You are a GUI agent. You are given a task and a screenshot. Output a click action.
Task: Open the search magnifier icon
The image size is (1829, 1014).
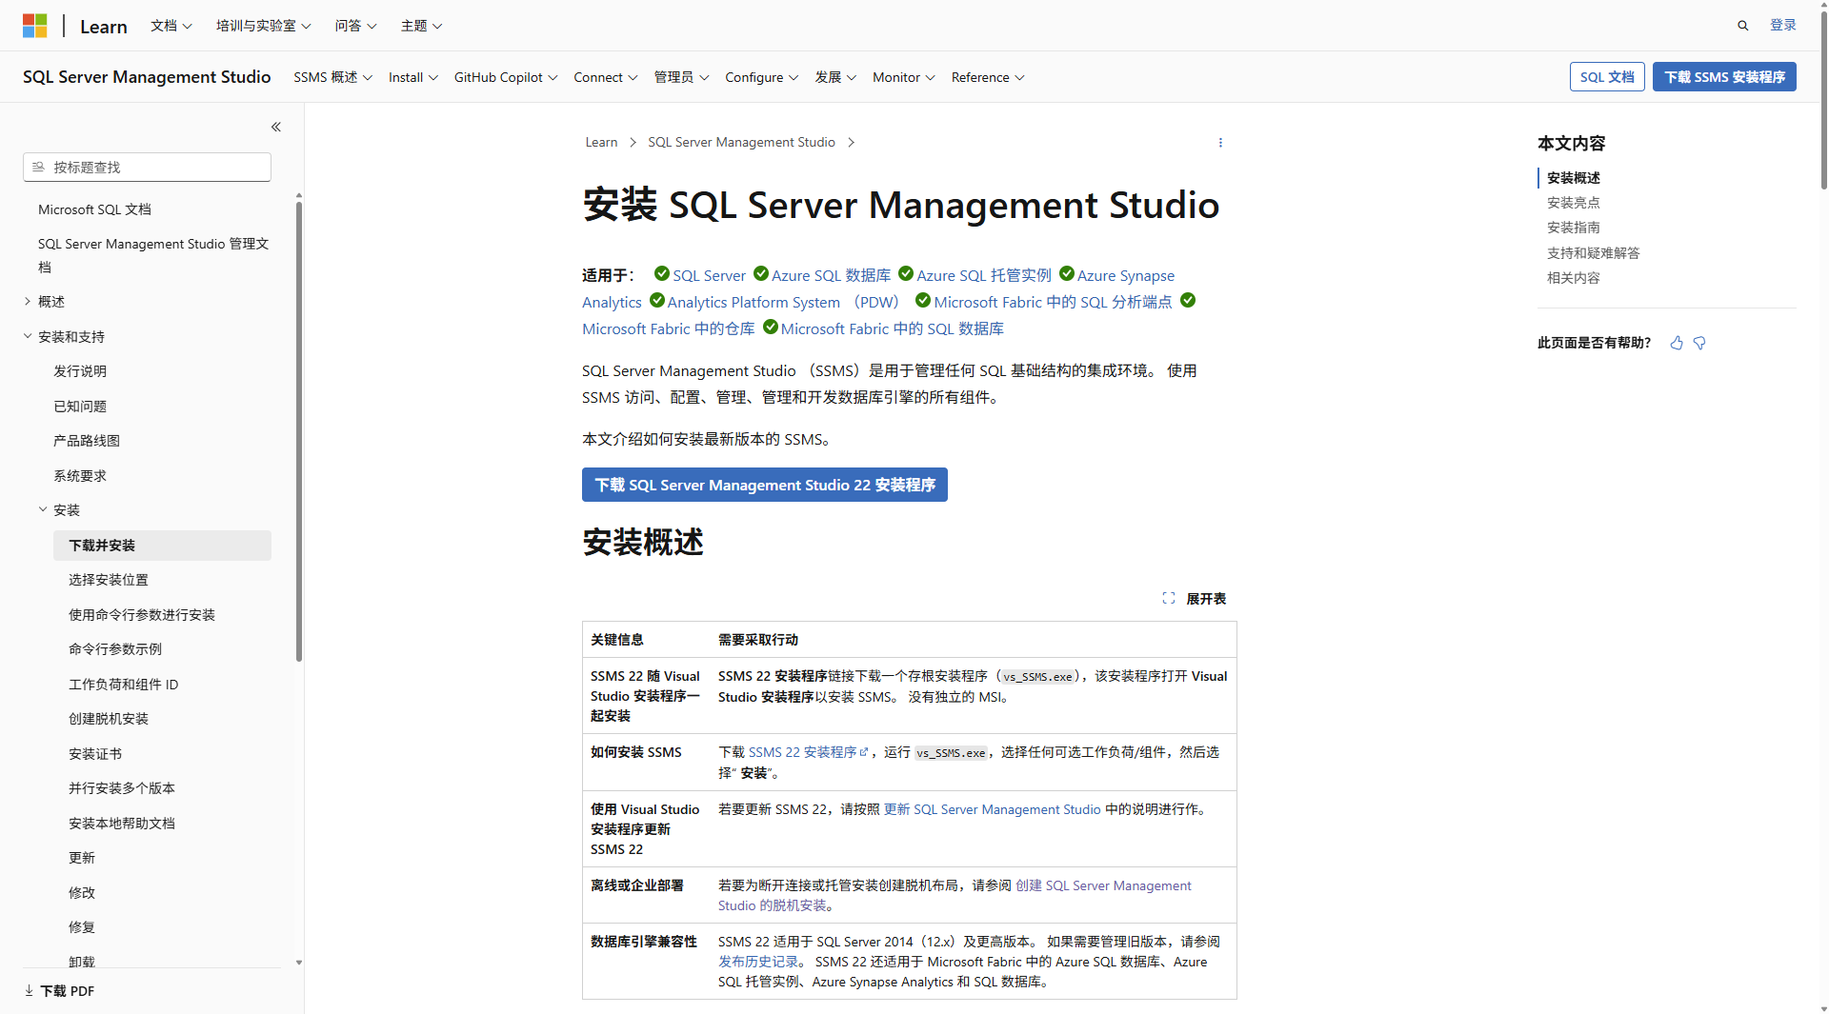coord(1742,26)
